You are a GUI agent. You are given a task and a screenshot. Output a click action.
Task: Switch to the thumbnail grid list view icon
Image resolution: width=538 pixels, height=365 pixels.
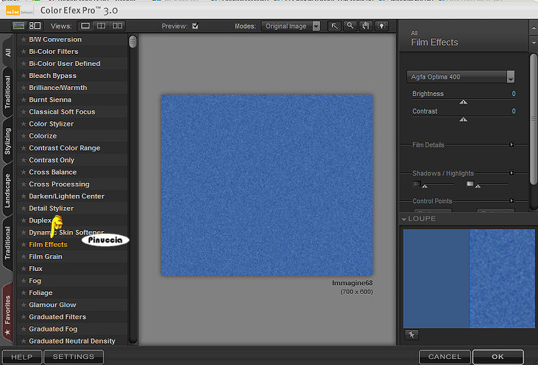(x=35, y=26)
